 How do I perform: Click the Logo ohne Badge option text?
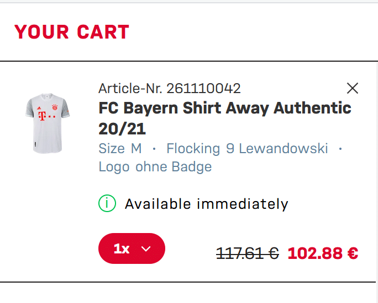[155, 166]
